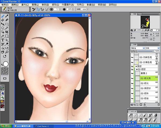Select the Mirror Painting tool
161x128 pixels.
[x=3, y=48]
